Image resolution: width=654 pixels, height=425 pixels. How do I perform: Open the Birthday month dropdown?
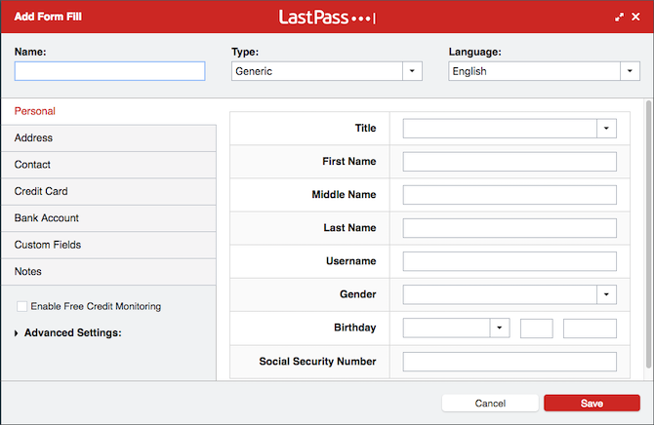coord(456,328)
